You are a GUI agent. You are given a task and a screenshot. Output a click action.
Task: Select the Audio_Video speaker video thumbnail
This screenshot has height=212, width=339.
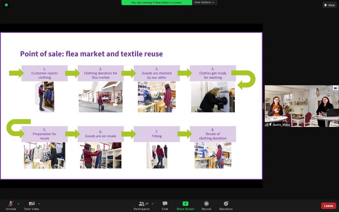click(301, 106)
